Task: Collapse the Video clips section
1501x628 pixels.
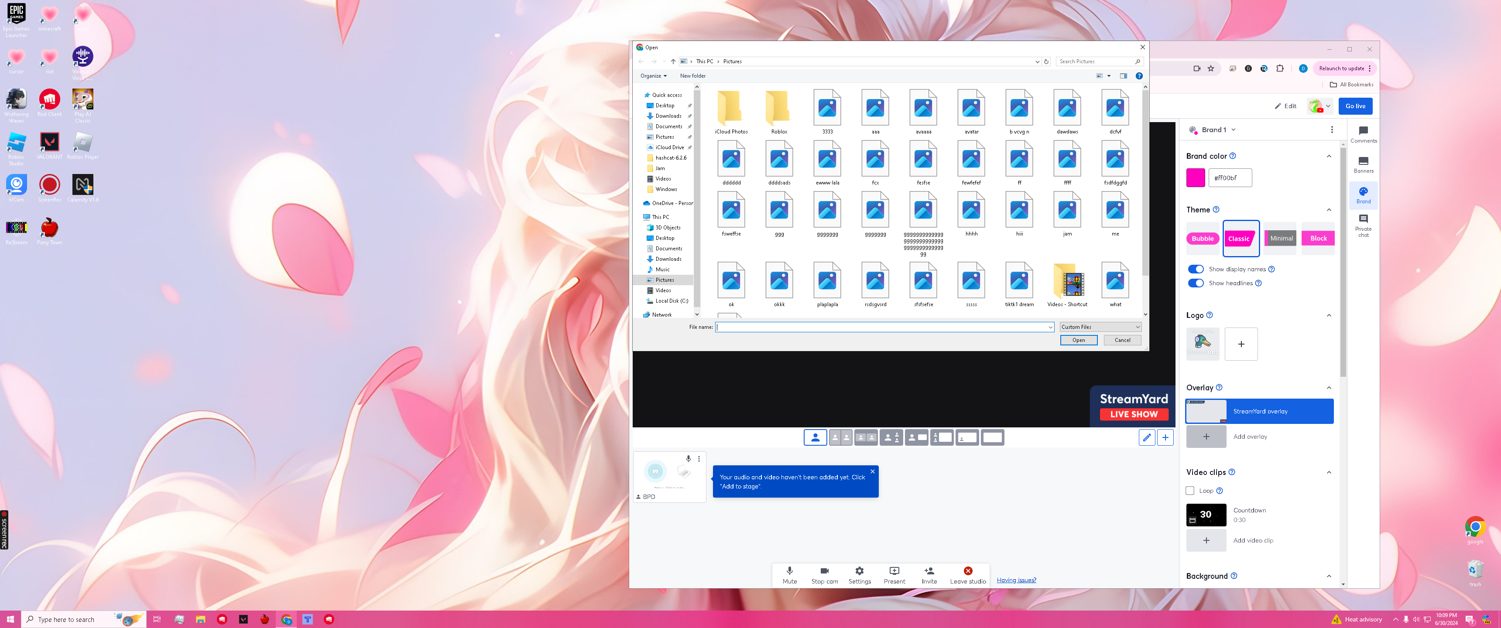Action: coord(1329,472)
